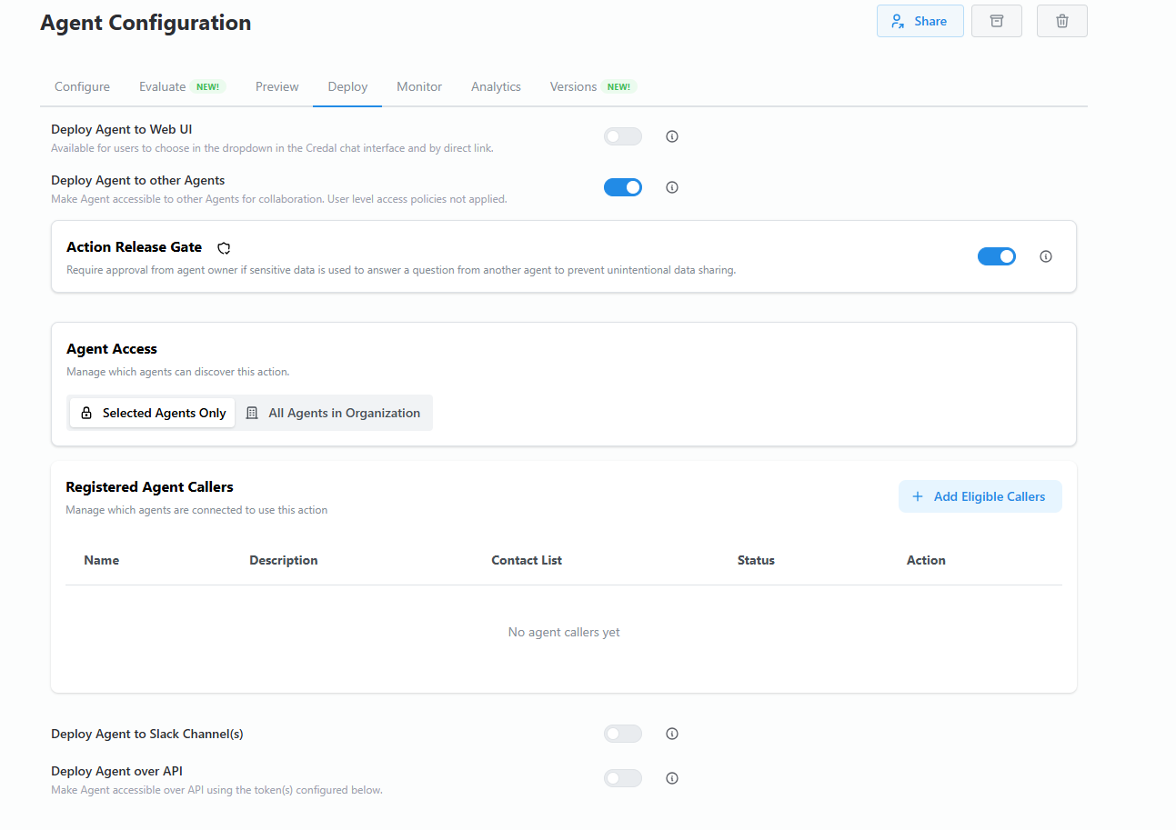This screenshot has height=830, width=1176.
Task: Enable Deploy Agent to Web UI
Action: [622, 135]
